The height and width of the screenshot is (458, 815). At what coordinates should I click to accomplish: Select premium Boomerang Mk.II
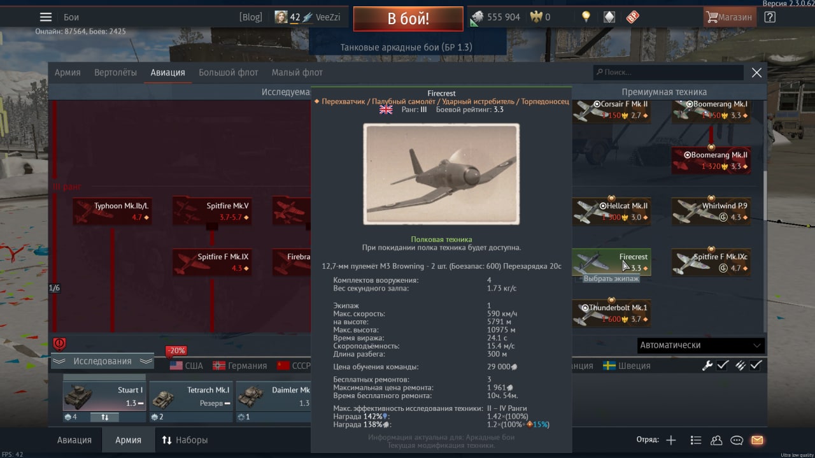tap(711, 161)
